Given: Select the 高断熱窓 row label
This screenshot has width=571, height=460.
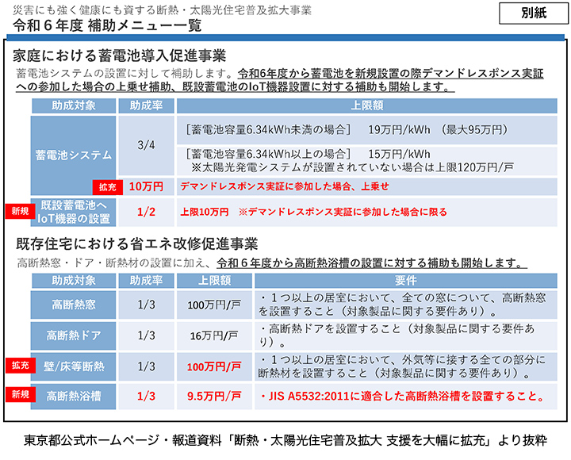Looking at the screenshot, I should point(73,305).
